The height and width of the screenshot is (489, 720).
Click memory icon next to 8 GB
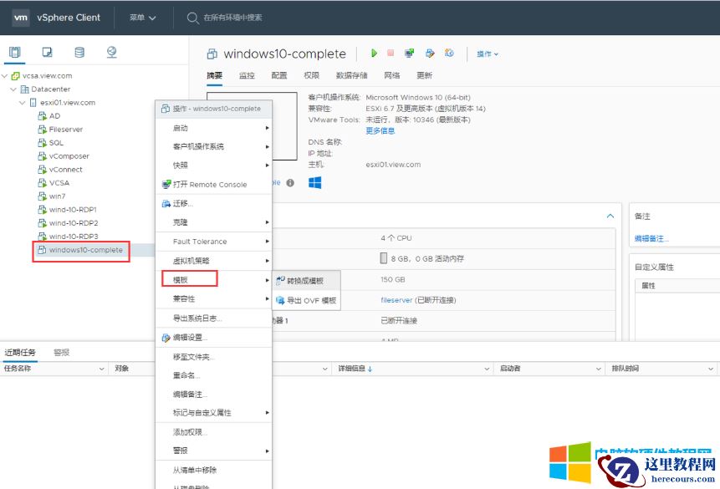(x=384, y=258)
